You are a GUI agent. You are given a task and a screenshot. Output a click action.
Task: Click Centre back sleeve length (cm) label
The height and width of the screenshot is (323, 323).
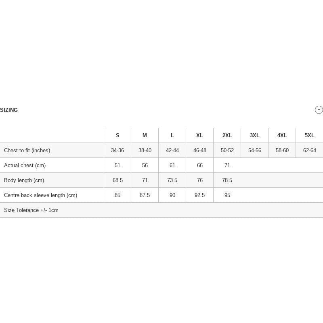coord(41,195)
